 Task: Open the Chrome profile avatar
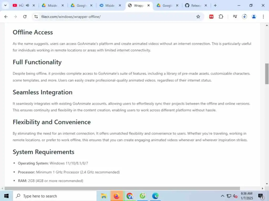254,16
